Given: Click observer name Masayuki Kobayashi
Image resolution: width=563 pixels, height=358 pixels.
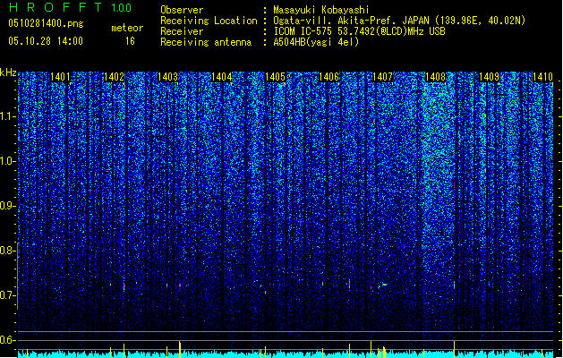Looking at the screenshot, I should (321, 10).
